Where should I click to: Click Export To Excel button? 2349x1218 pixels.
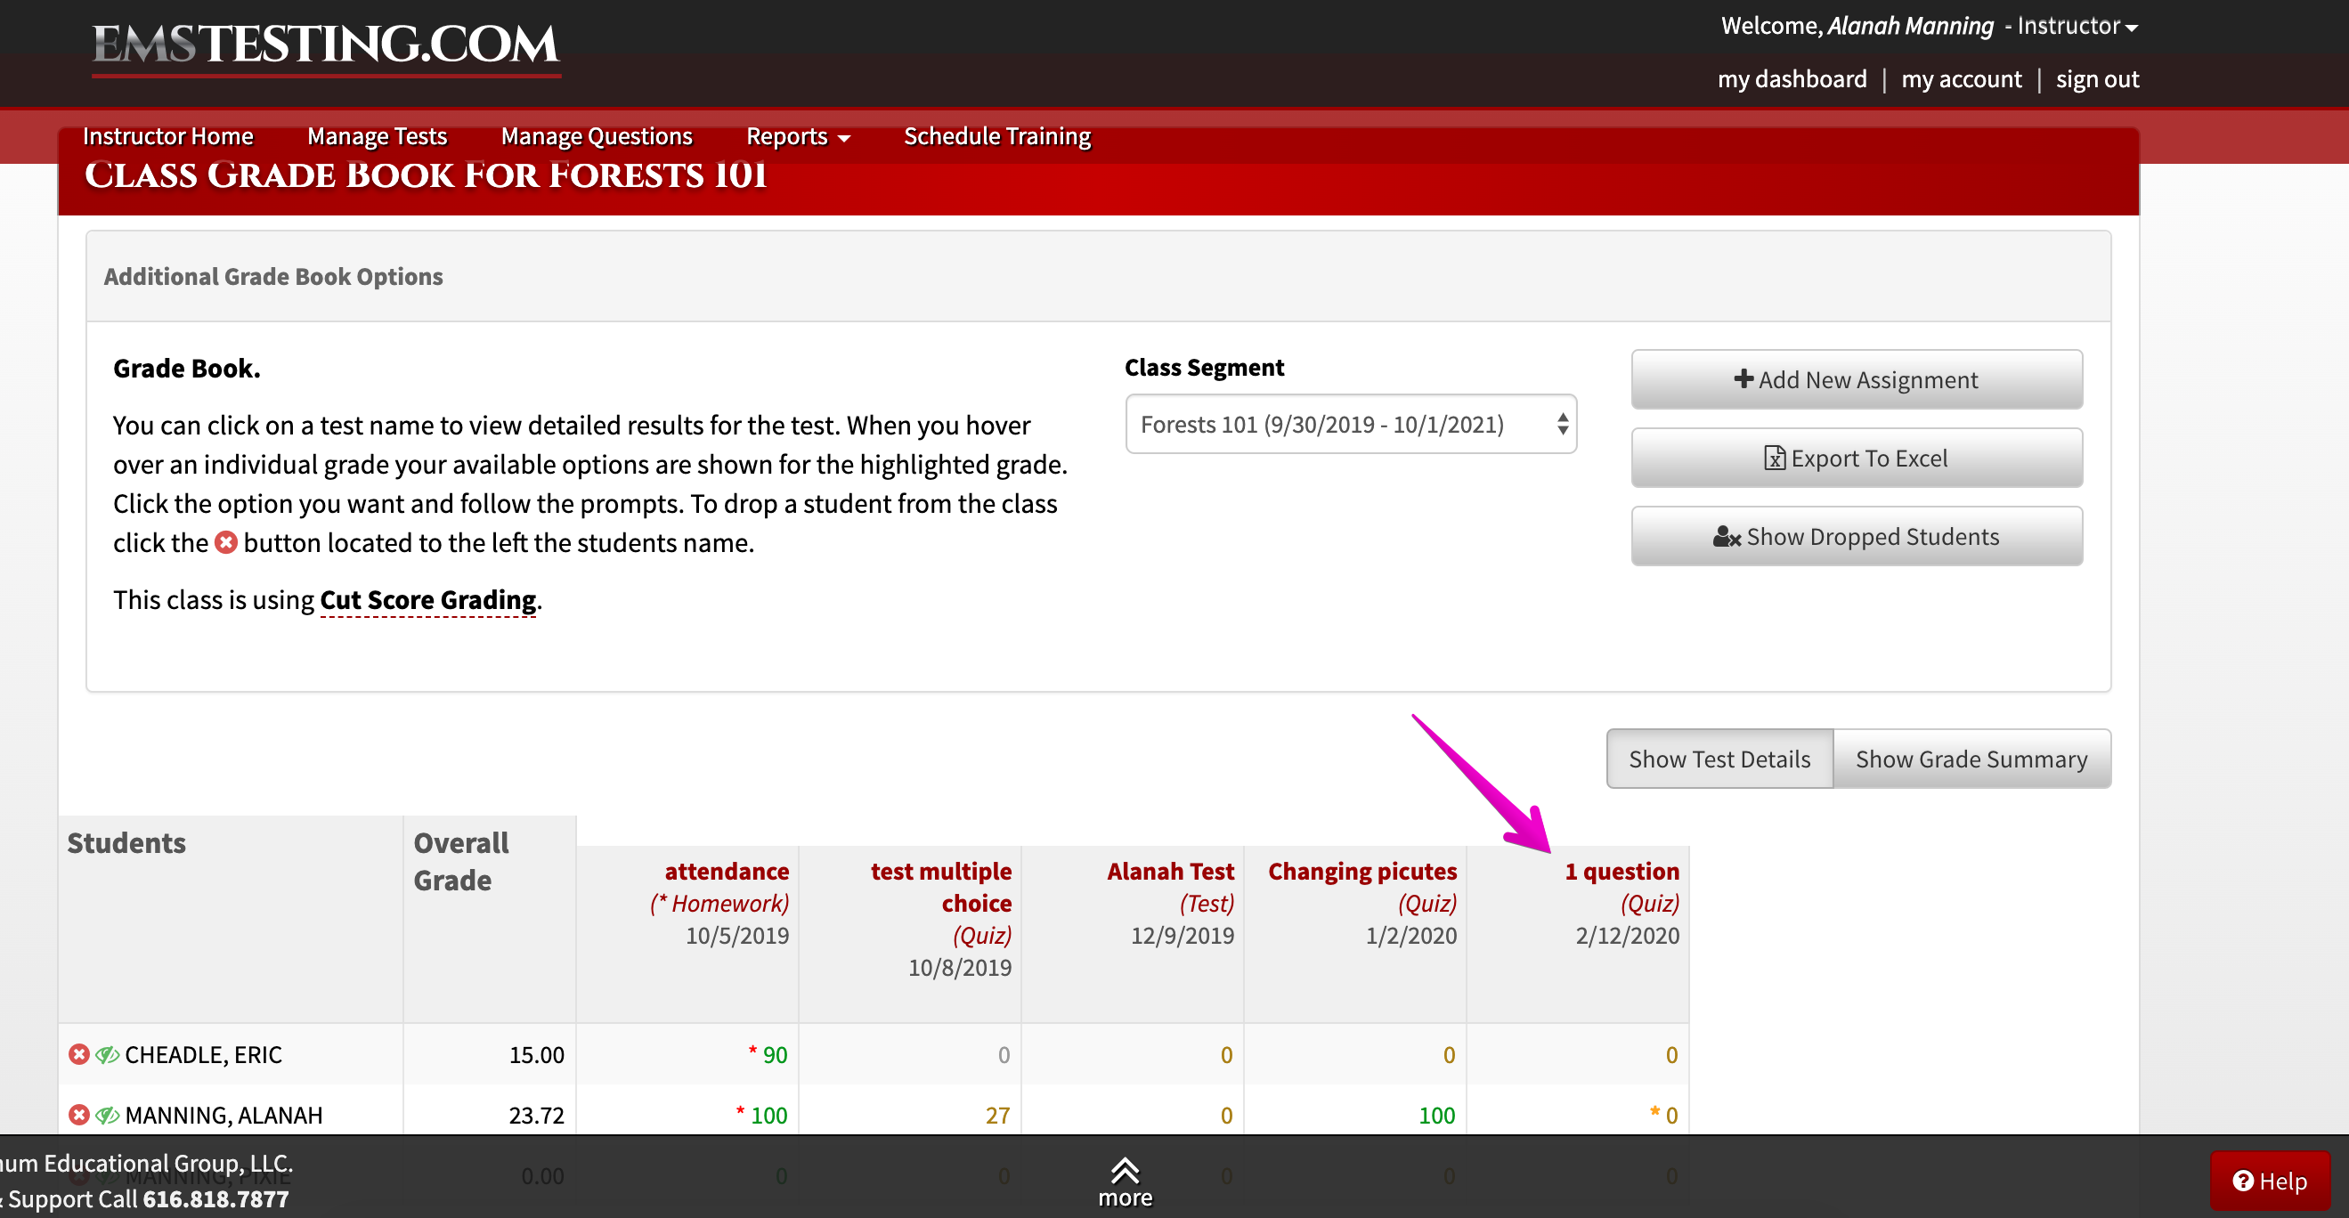pyautogui.click(x=1857, y=458)
